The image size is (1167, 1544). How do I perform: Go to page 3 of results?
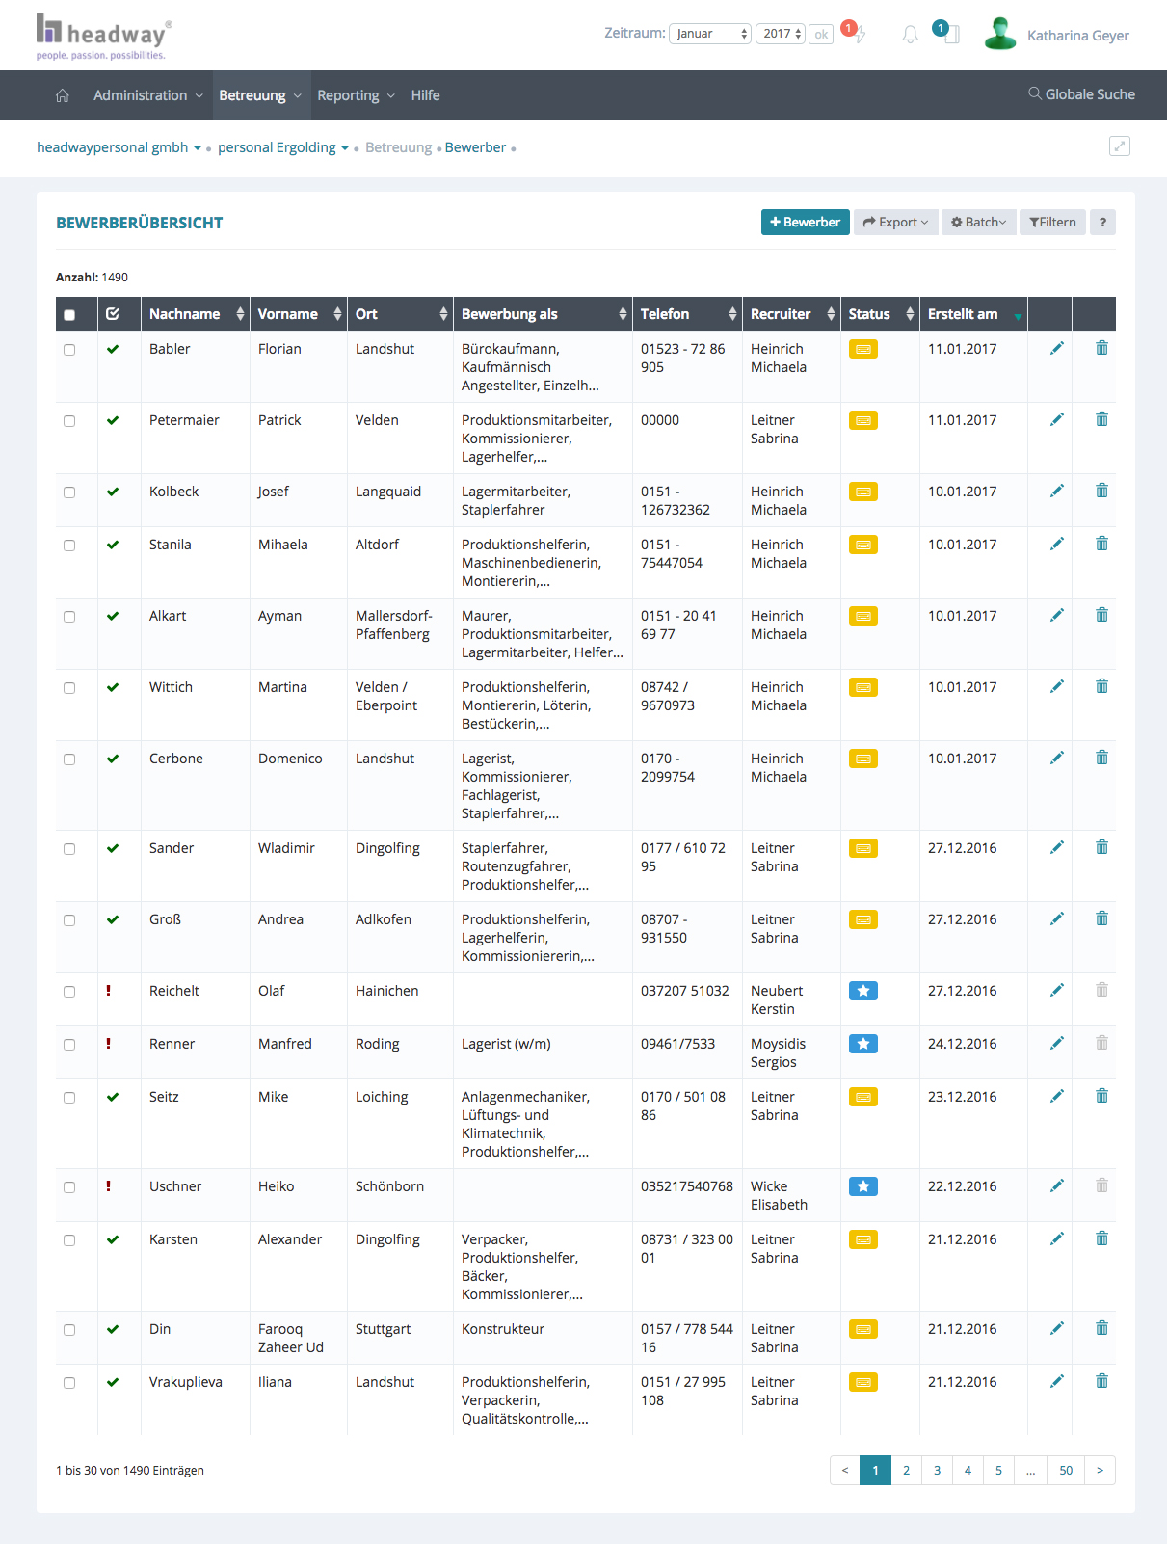(x=937, y=1470)
